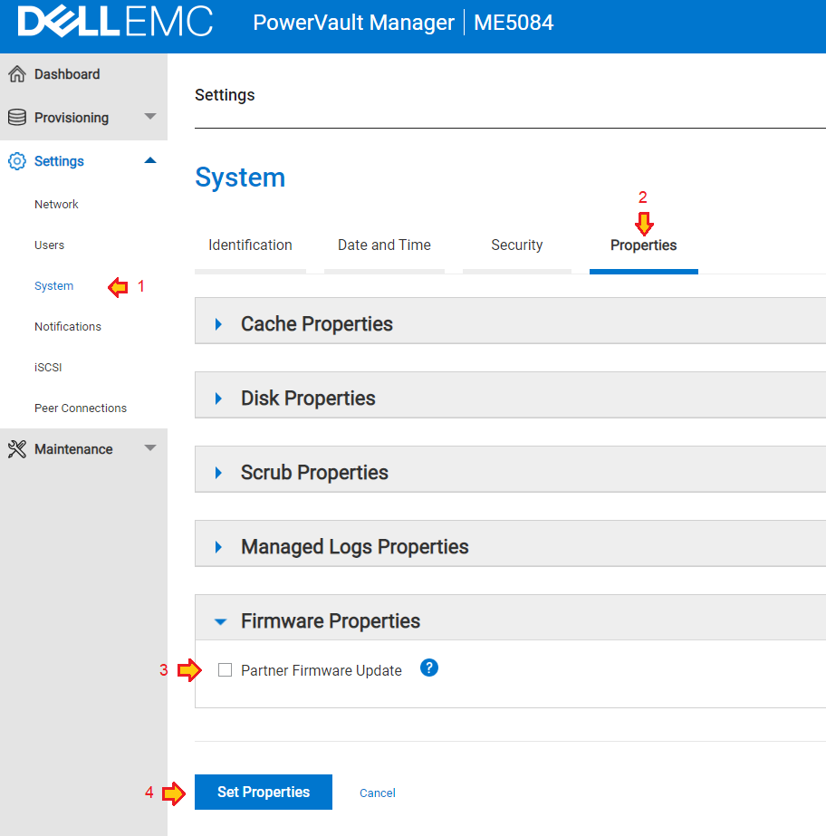The image size is (826, 836).
Task: Click the Provisioning database icon
Action: point(17,118)
